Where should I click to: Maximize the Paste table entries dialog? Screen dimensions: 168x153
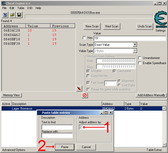coord(106,113)
